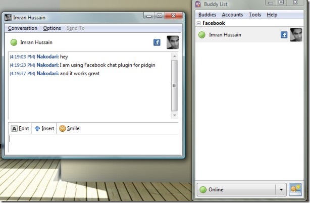310x203 pixels.
Task: Close the Buddy List window
Action: click(295, 3)
